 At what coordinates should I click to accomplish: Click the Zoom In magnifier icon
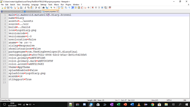coord(51,7)
